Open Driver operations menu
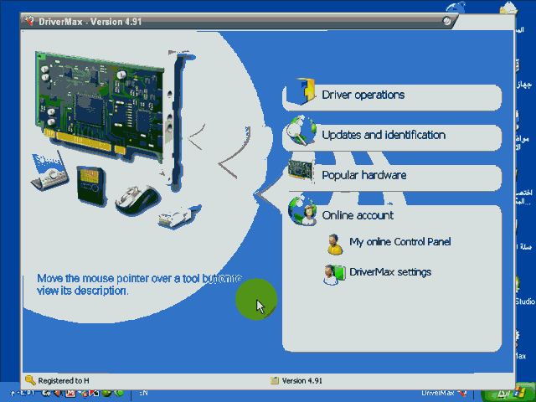The width and height of the screenshot is (536, 402). tap(392, 97)
